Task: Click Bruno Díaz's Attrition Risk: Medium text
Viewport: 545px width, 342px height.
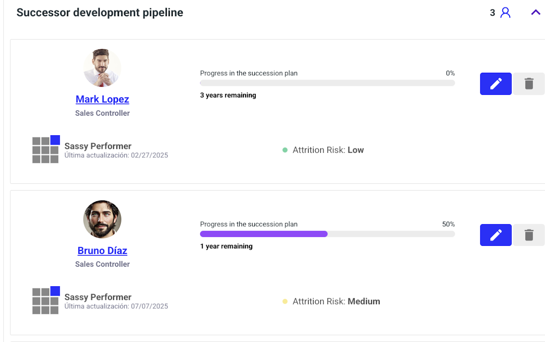Action: point(336,302)
